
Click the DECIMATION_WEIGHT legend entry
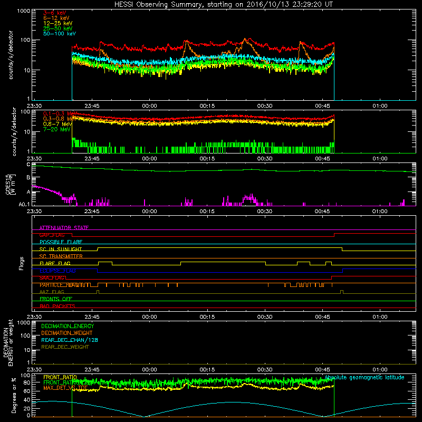coord(67,333)
